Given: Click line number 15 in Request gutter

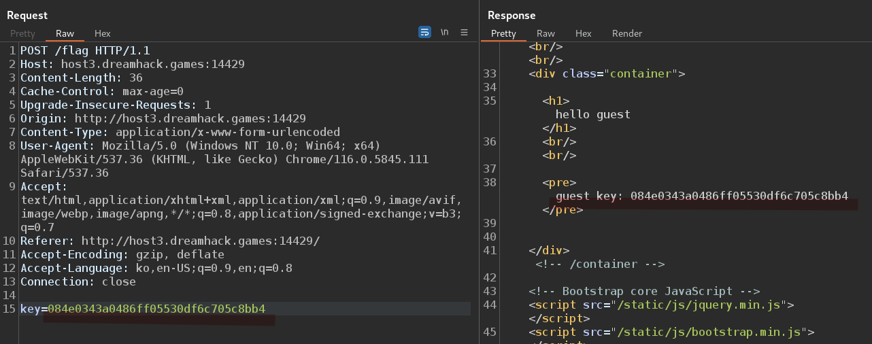Looking at the screenshot, I should [x=9, y=309].
